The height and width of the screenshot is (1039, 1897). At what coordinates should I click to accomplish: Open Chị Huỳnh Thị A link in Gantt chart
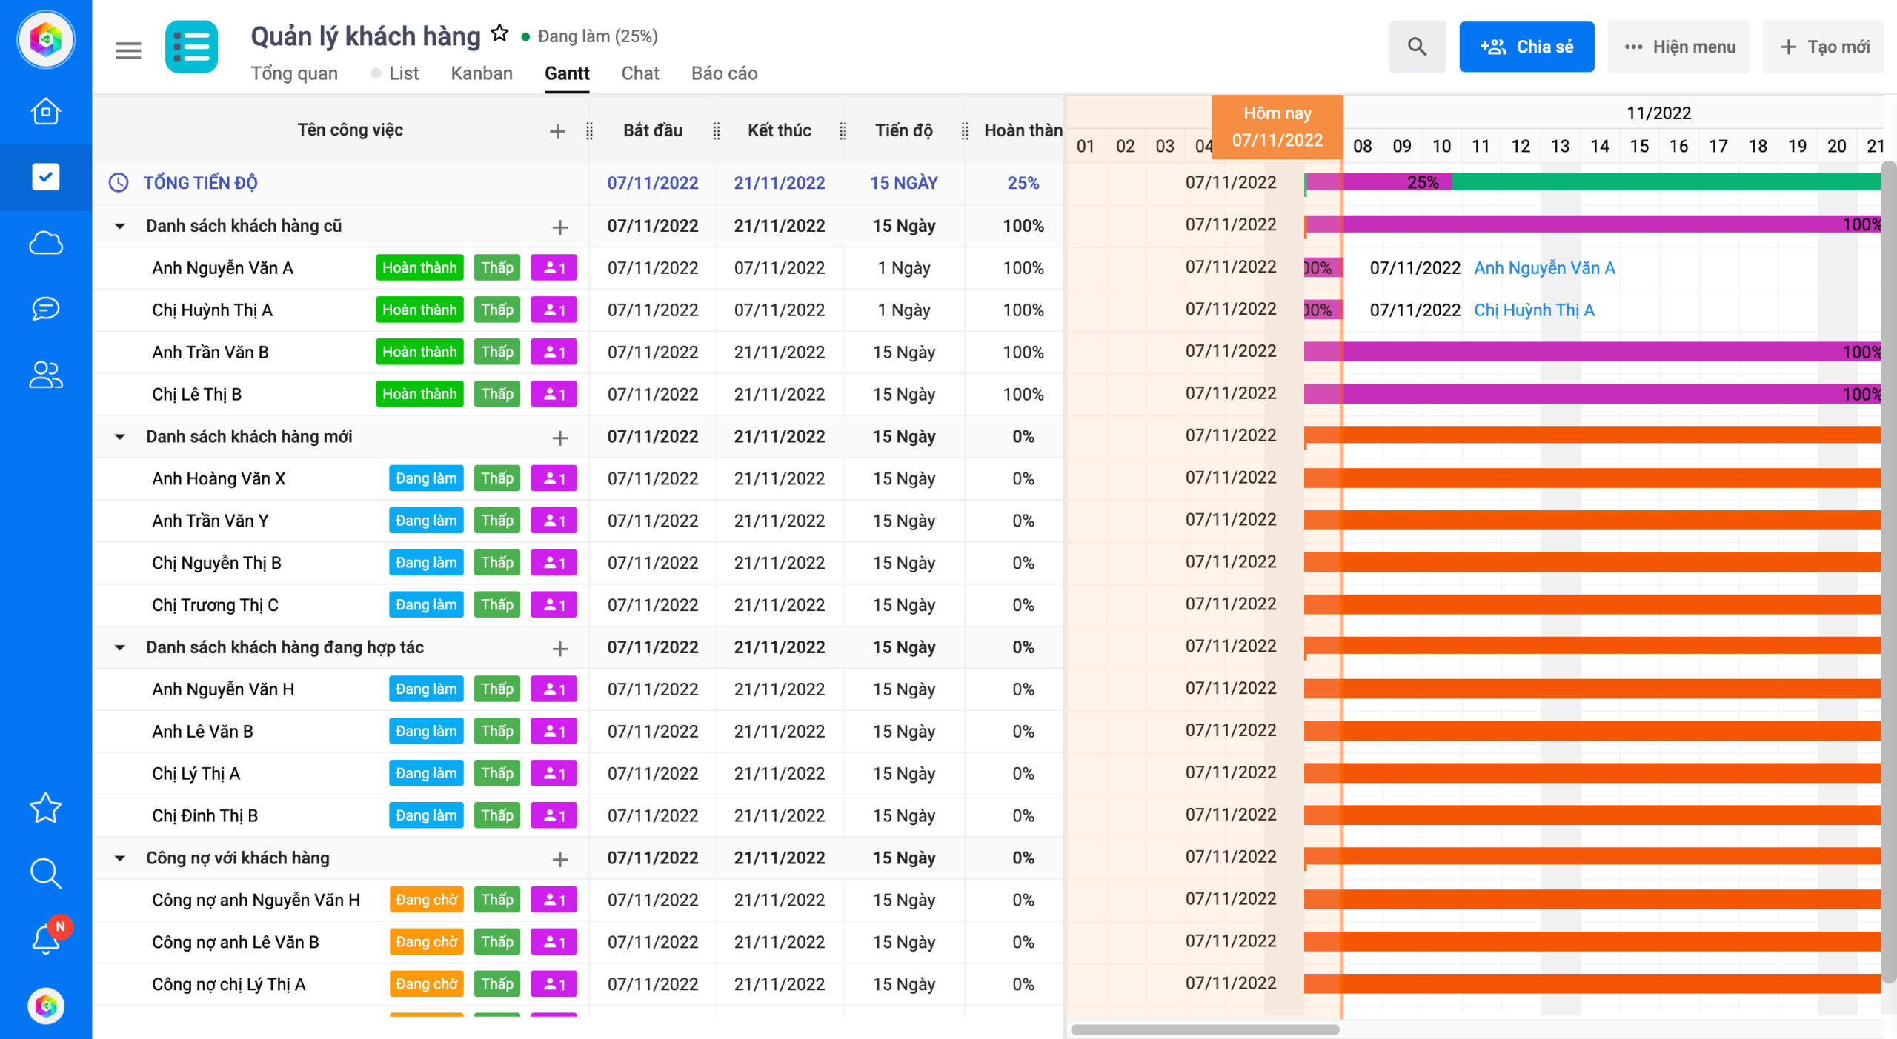(1534, 310)
